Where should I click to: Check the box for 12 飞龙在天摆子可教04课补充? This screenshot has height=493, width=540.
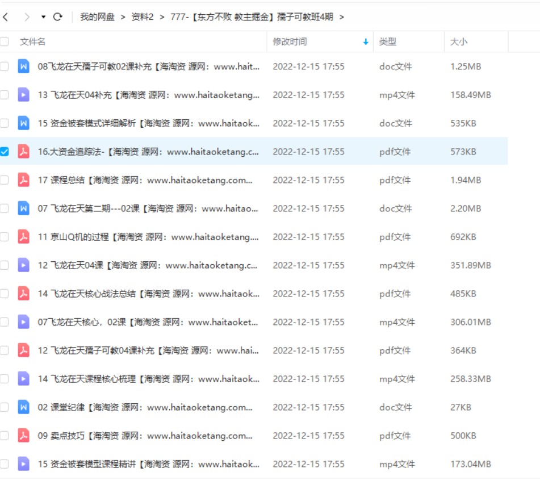[x=4, y=350]
